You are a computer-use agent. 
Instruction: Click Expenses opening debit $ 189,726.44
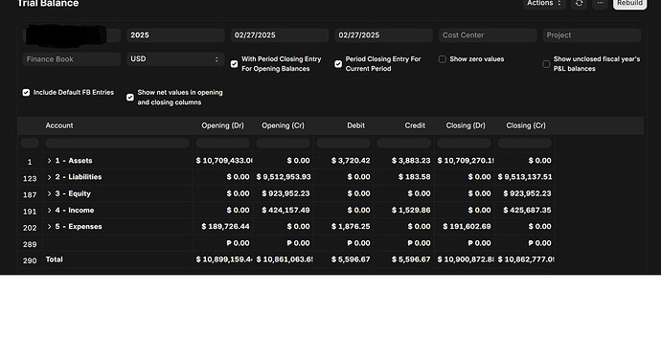[x=225, y=226]
